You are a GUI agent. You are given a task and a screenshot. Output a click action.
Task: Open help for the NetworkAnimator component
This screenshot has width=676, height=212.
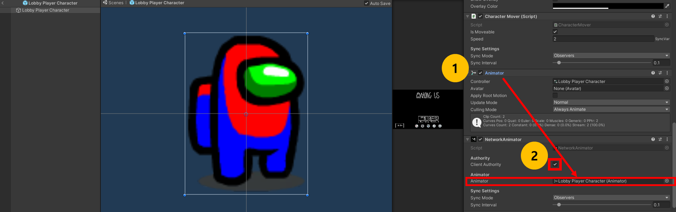click(x=653, y=139)
